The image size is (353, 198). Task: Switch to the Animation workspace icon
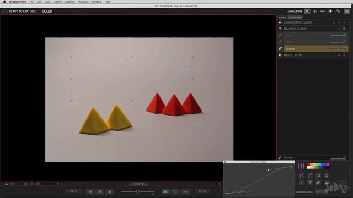pyautogui.click(x=307, y=11)
